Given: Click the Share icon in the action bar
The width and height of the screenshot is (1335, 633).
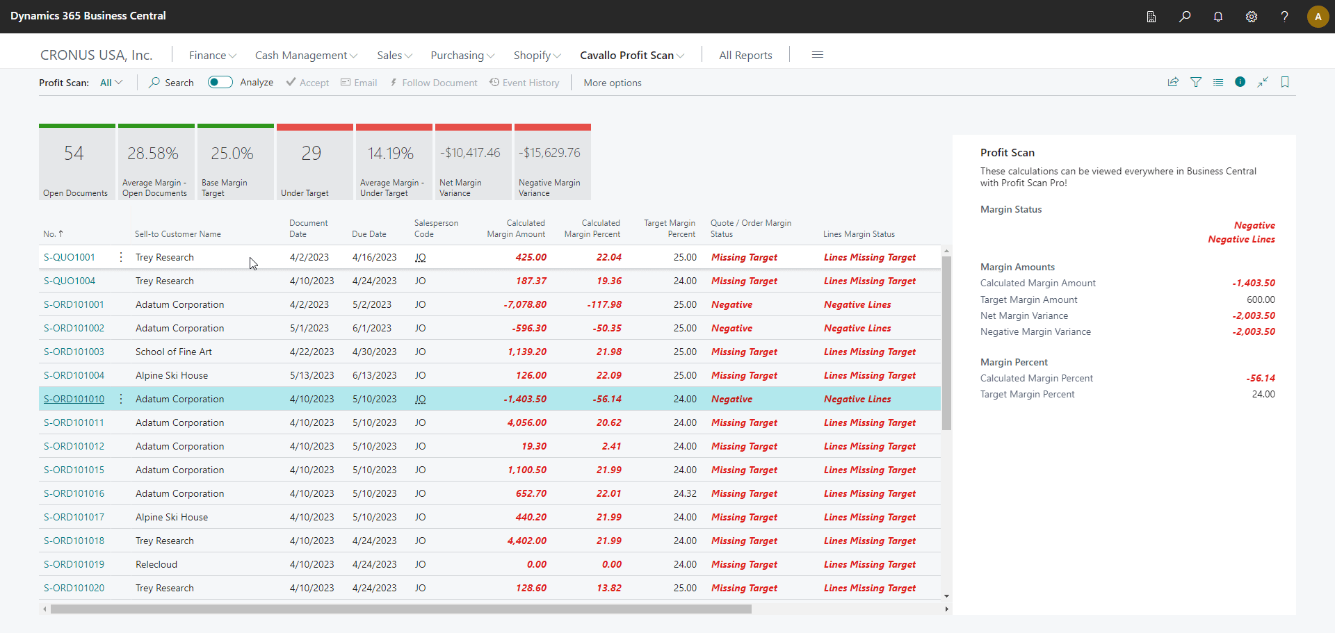Looking at the screenshot, I should click(x=1173, y=82).
